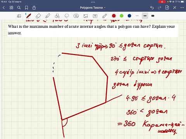Select the Pen tool
Image resolution: width=186 pixels, height=139 pixels.
pos(29,16)
